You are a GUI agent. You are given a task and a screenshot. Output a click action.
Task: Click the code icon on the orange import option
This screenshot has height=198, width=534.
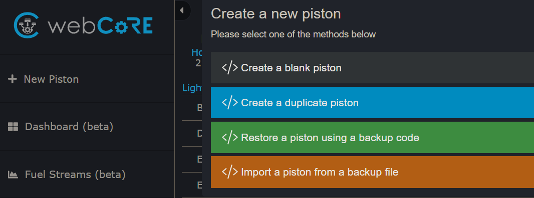click(230, 172)
